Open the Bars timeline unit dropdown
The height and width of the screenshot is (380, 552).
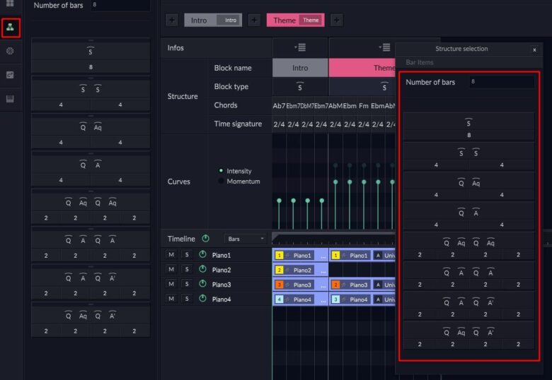coord(245,239)
